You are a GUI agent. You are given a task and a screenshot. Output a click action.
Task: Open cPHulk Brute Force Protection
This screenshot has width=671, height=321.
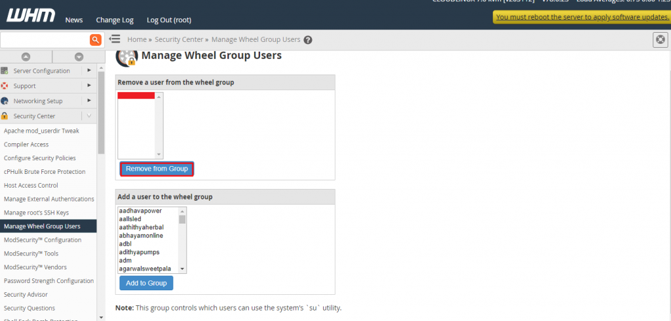pos(45,171)
